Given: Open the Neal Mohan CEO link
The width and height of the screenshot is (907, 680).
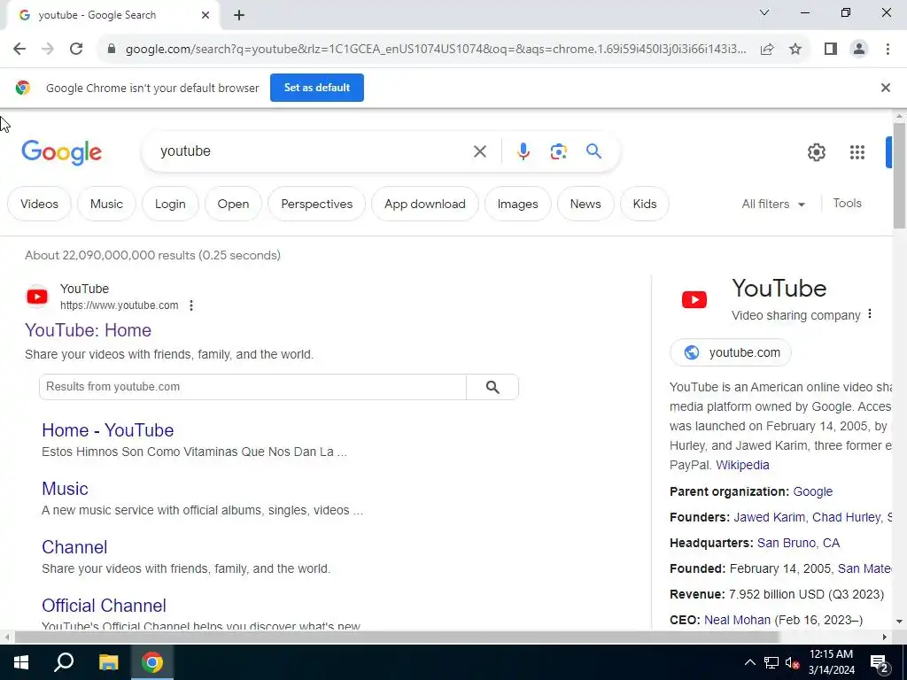Looking at the screenshot, I should 737,620.
